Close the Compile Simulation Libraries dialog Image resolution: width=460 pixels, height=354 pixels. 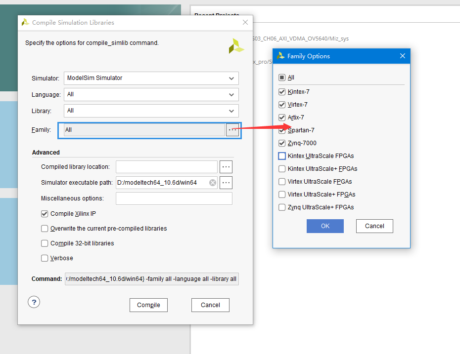click(245, 22)
